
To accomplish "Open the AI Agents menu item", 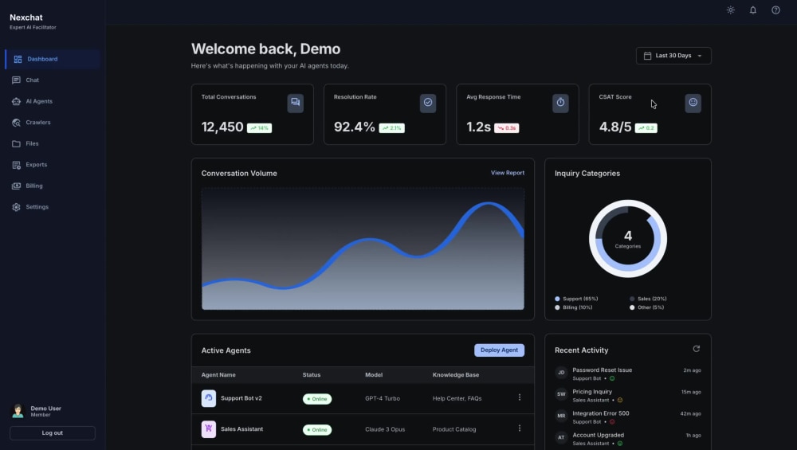I will click(x=53, y=102).
